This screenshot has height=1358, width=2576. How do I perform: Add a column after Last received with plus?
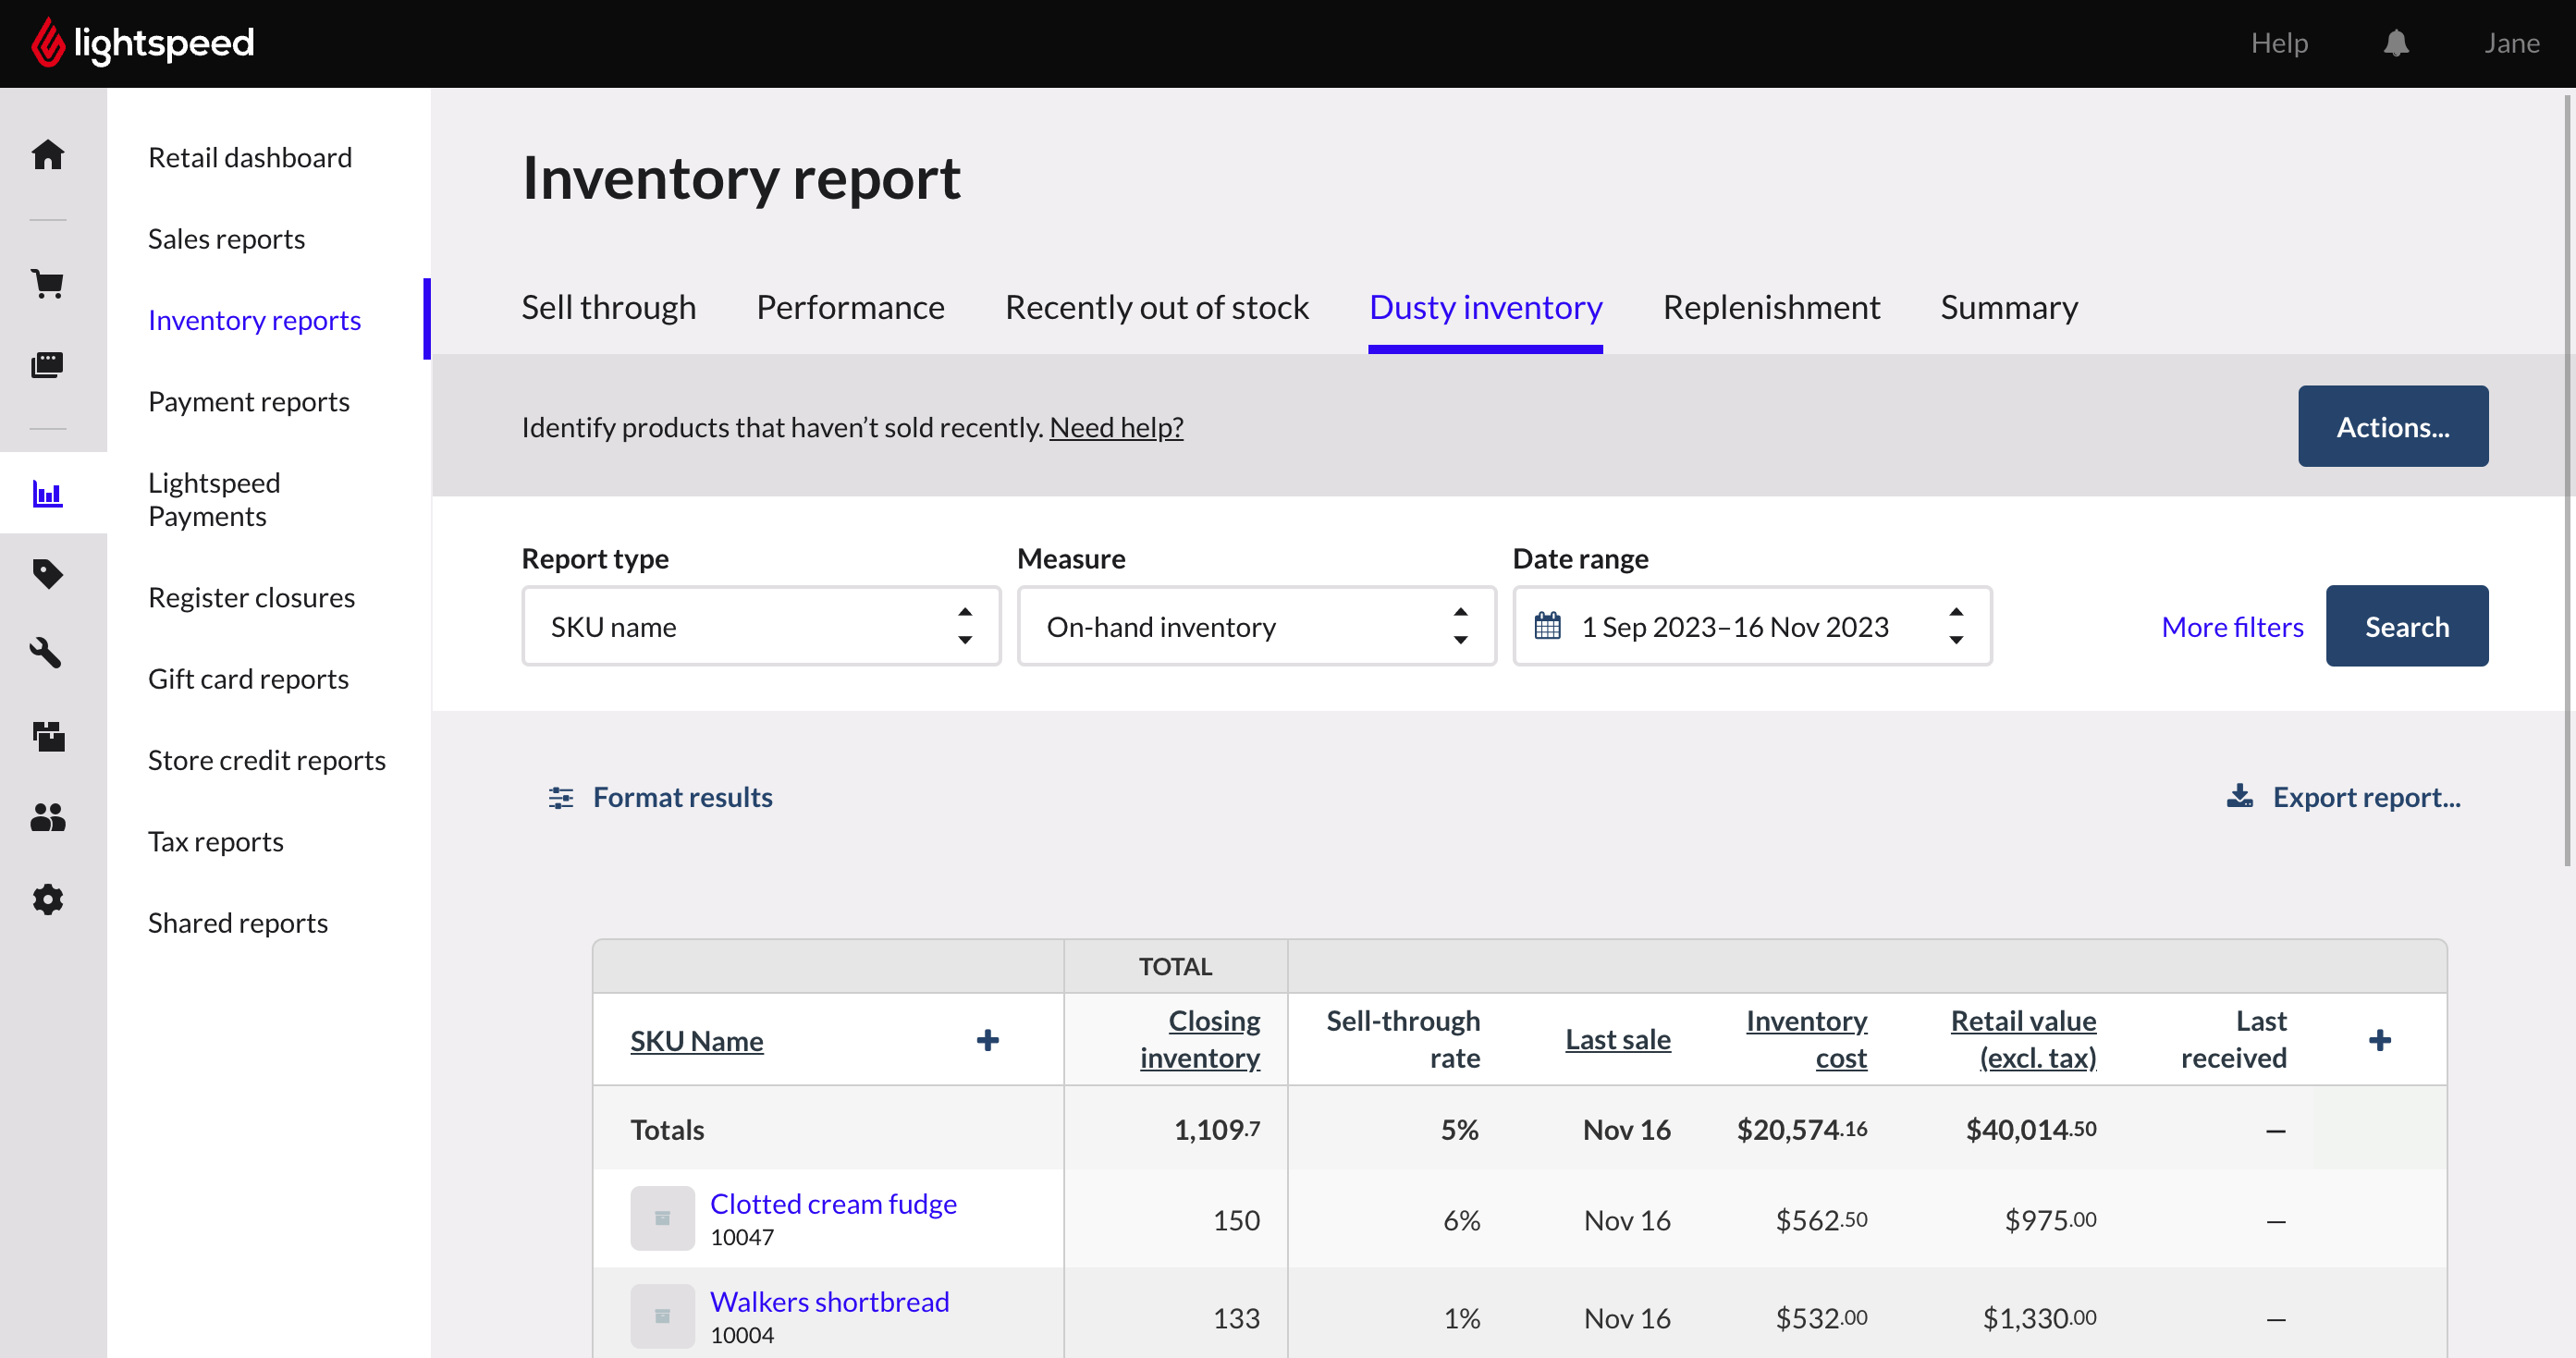[x=2380, y=1040]
